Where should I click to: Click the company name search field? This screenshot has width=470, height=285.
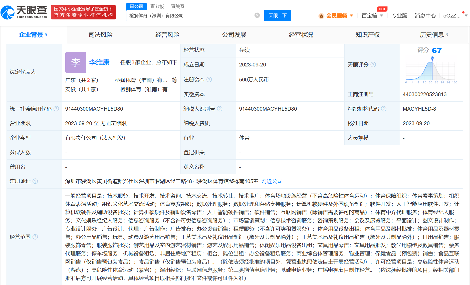coord(190,16)
